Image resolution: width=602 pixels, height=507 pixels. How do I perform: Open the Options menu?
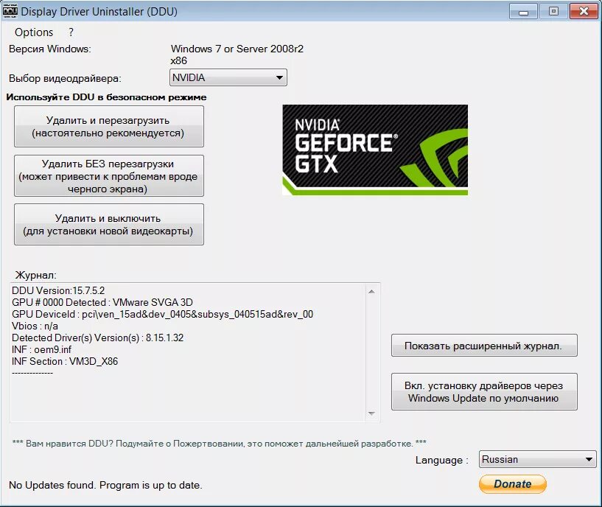(x=34, y=32)
